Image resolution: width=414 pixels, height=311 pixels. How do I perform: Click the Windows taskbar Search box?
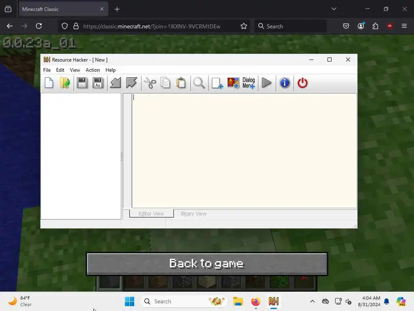click(184, 301)
